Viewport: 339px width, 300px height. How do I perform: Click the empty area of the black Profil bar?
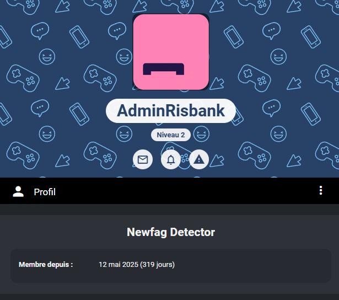(182, 191)
